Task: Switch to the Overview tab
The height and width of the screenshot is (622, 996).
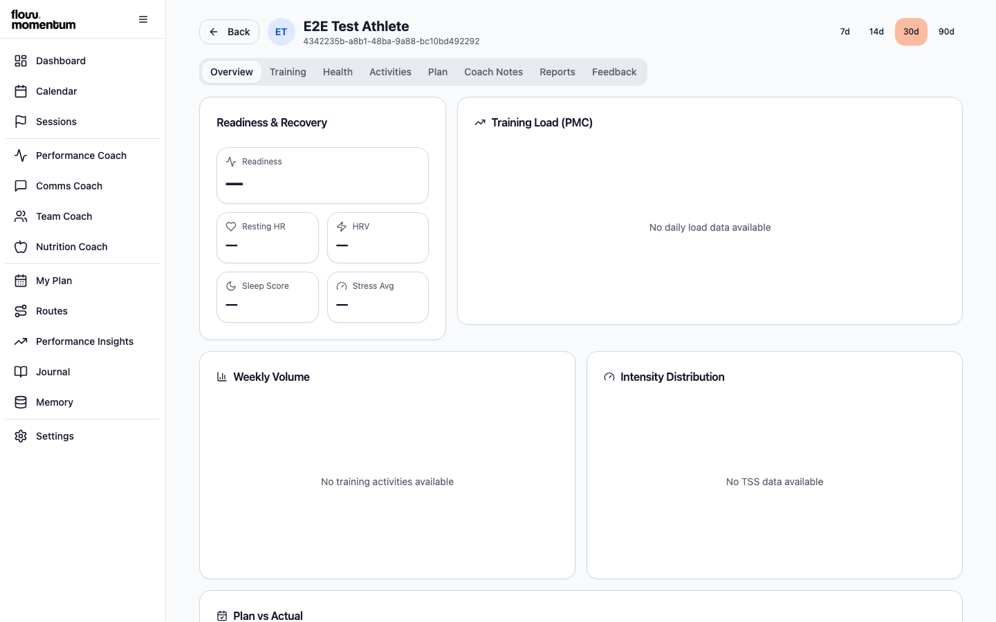Action: click(232, 72)
